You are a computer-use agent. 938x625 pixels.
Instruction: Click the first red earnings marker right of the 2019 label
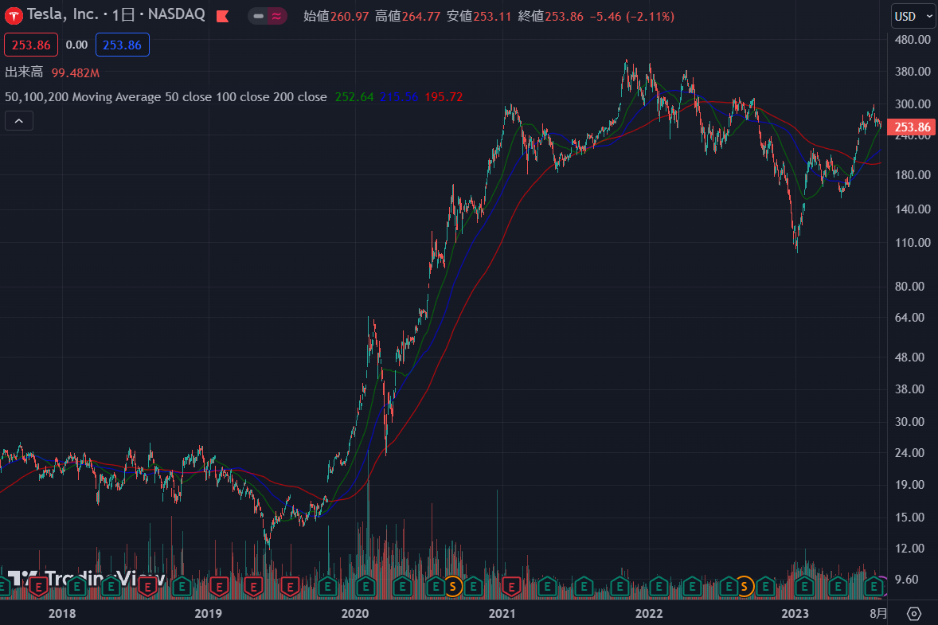[x=219, y=587]
